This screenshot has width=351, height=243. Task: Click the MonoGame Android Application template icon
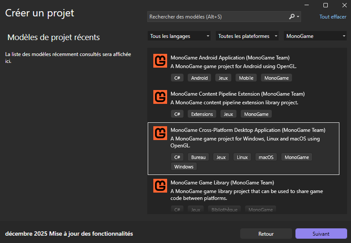[160, 61]
